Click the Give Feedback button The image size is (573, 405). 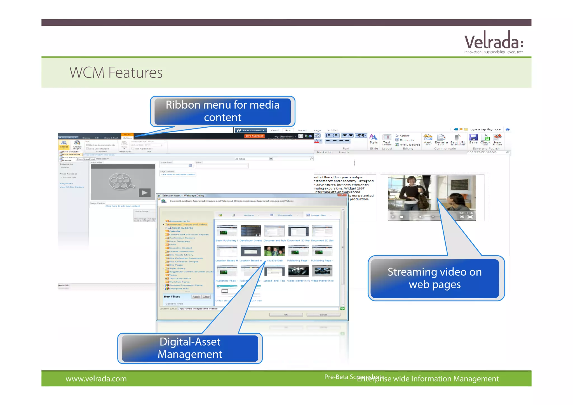(x=254, y=136)
